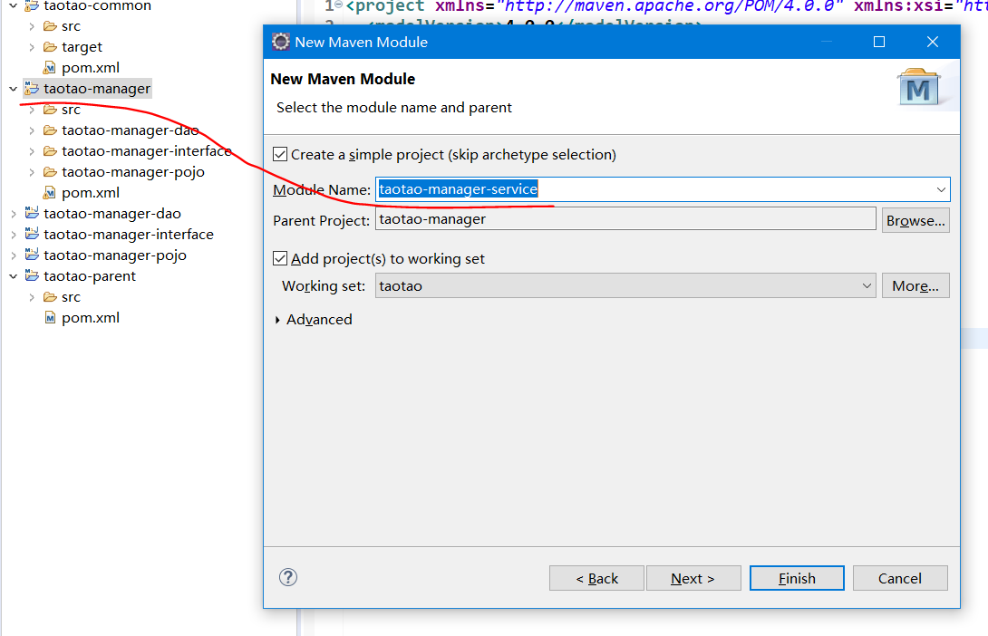
Task: Click taotao-manager-dao folder icon under taotao-manager
Action: coord(50,130)
